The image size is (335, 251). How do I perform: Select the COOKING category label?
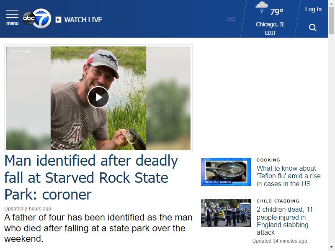click(268, 160)
